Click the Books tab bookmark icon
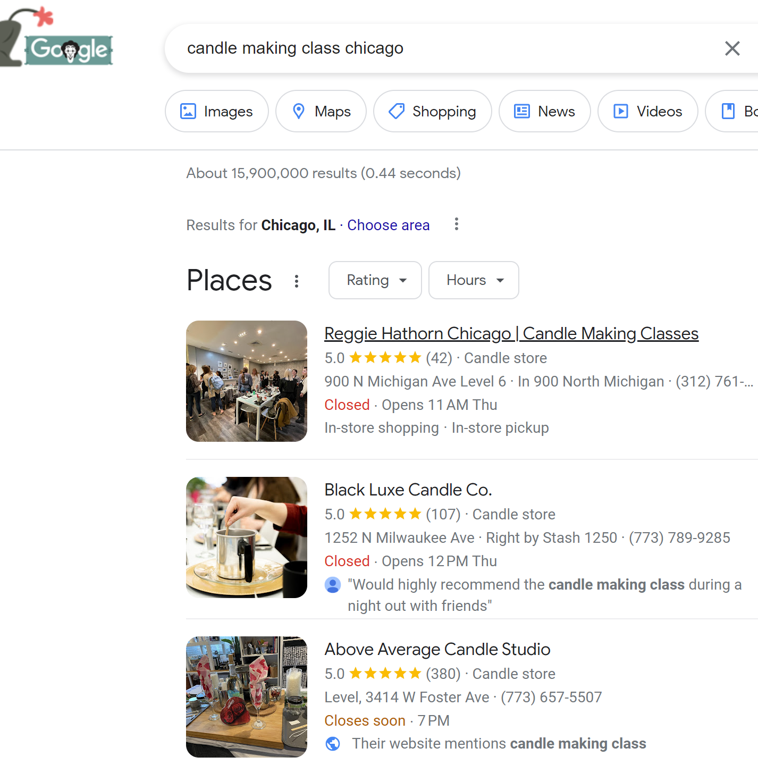 (x=728, y=111)
